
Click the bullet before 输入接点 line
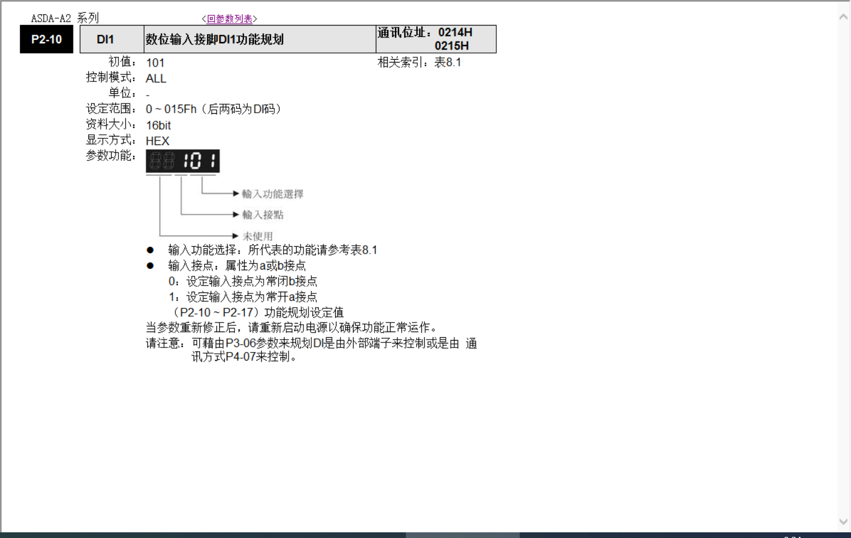coord(150,266)
